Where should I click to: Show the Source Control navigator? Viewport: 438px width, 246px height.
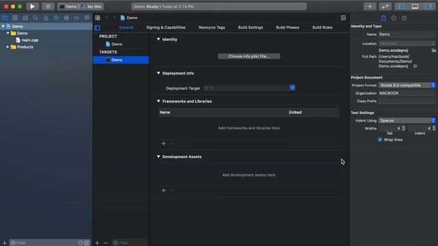[15, 18]
